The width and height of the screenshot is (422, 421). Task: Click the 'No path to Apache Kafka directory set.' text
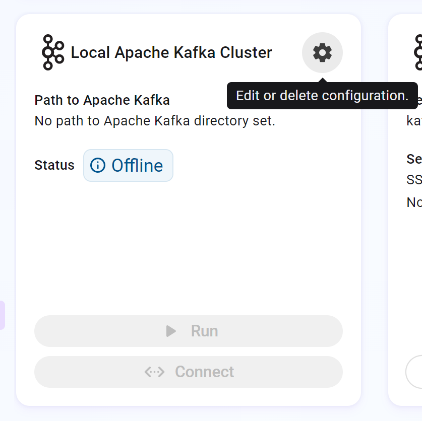click(155, 121)
